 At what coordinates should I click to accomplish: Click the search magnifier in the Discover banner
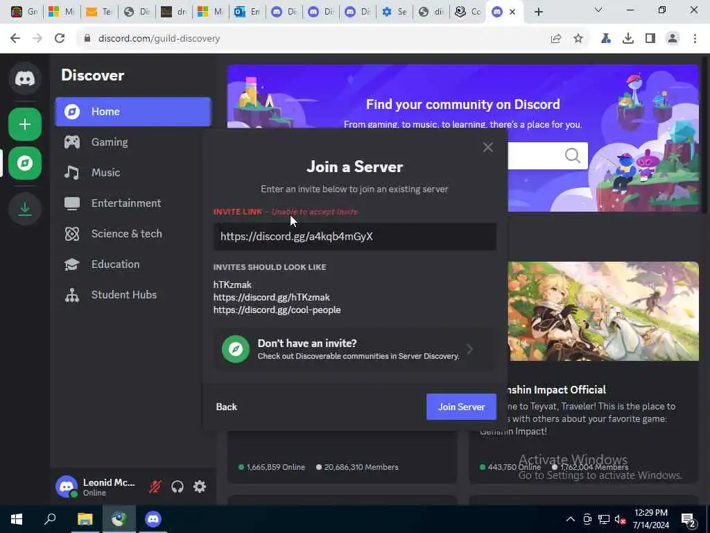coord(572,156)
